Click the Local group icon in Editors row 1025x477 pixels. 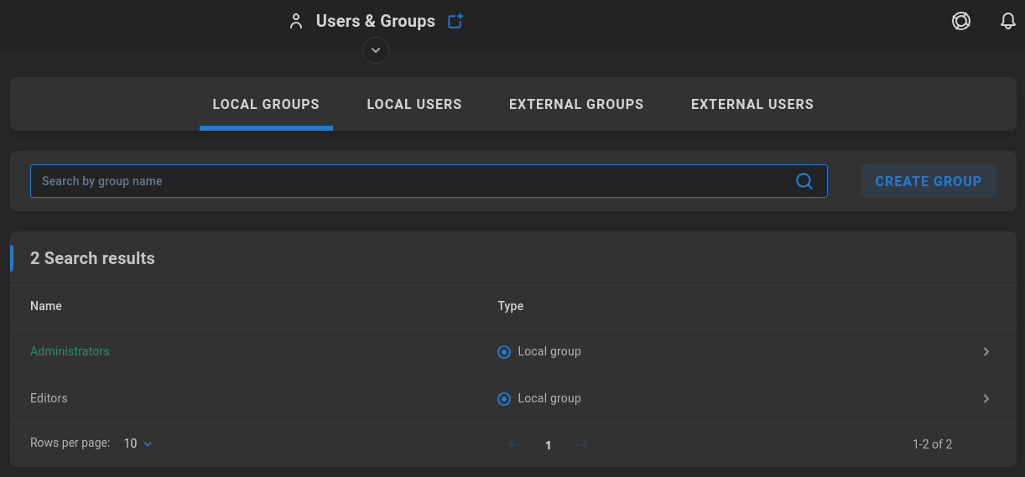point(504,399)
